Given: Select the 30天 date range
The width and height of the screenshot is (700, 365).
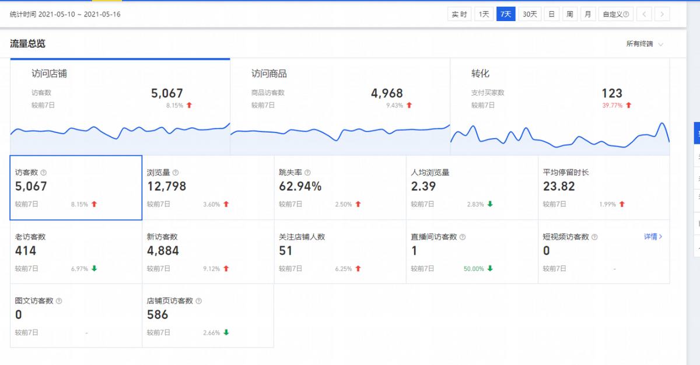Looking at the screenshot, I should tap(528, 13).
